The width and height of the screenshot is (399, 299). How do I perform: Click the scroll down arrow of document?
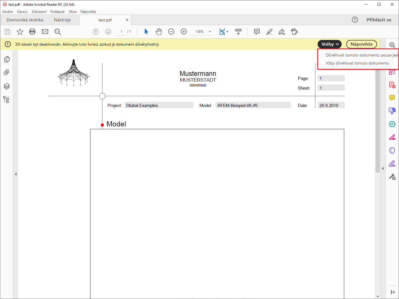pyautogui.click(x=378, y=296)
